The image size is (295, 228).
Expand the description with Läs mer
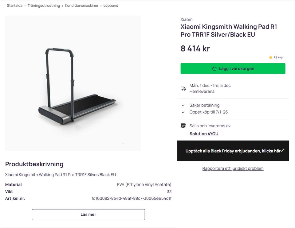[x=88, y=214]
